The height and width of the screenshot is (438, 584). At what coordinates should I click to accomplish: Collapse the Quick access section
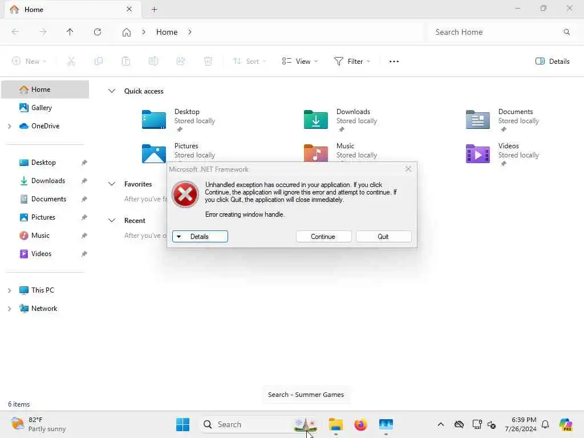click(112, 91)
